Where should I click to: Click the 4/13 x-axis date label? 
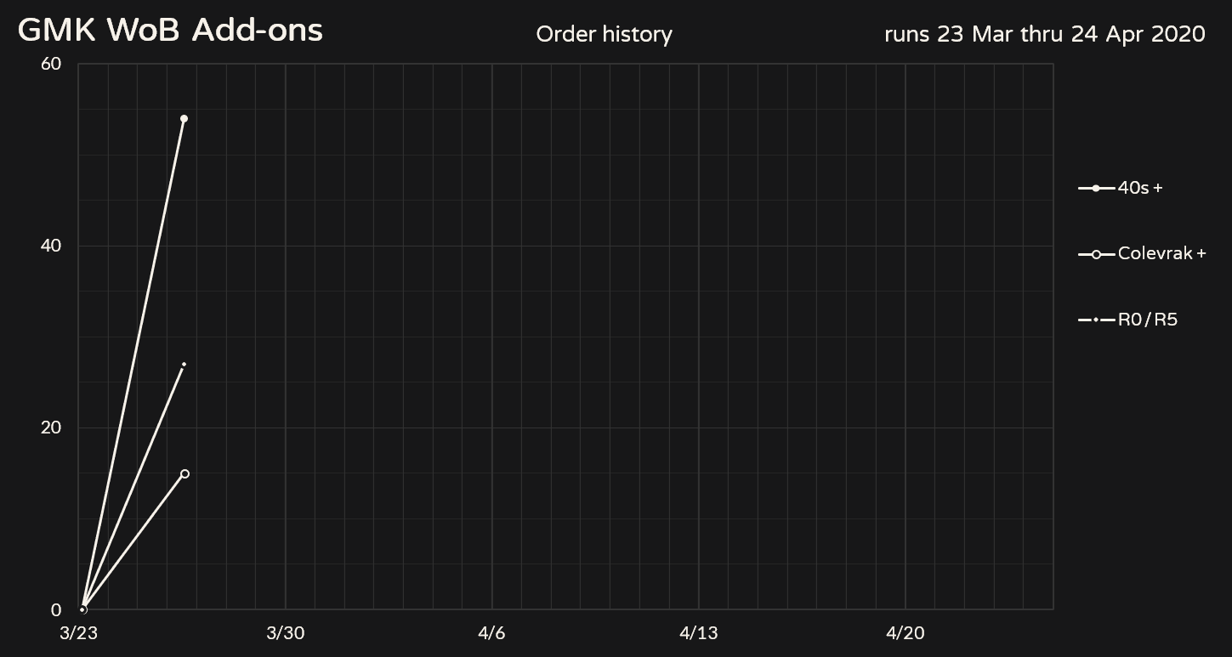click(x=698, y=633)
